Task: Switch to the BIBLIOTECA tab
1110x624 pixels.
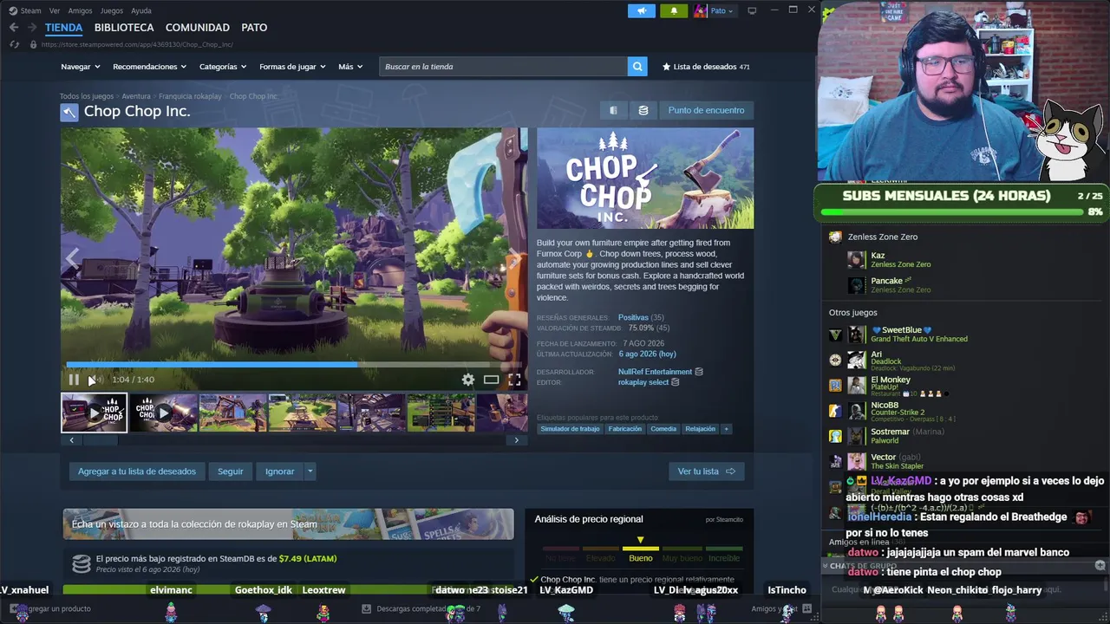Action: (124, 28)
